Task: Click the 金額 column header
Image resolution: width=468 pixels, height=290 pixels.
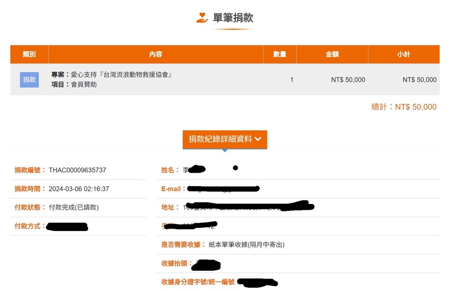Action: click(333, 54)
